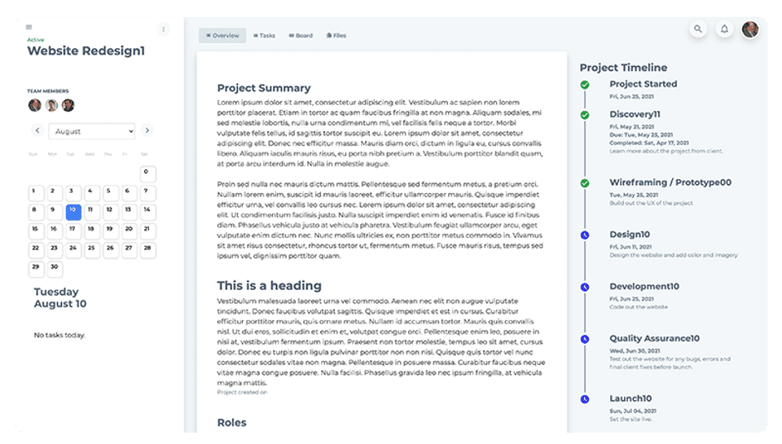The image size is (782, 444).
Task: Select the Overview tab
Action: (x=222, y=36)
